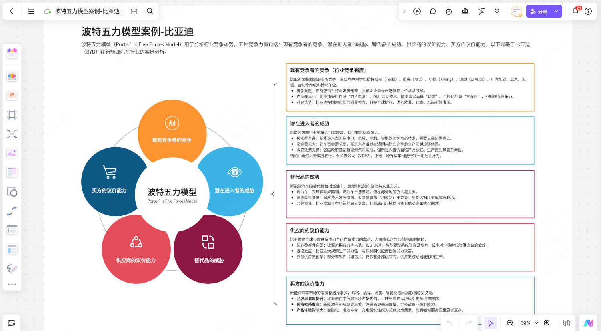601x331 pixels.
Task: Click document title 波特五力模型案例-比亚迪 in toolbar
Action: point(87,11)
